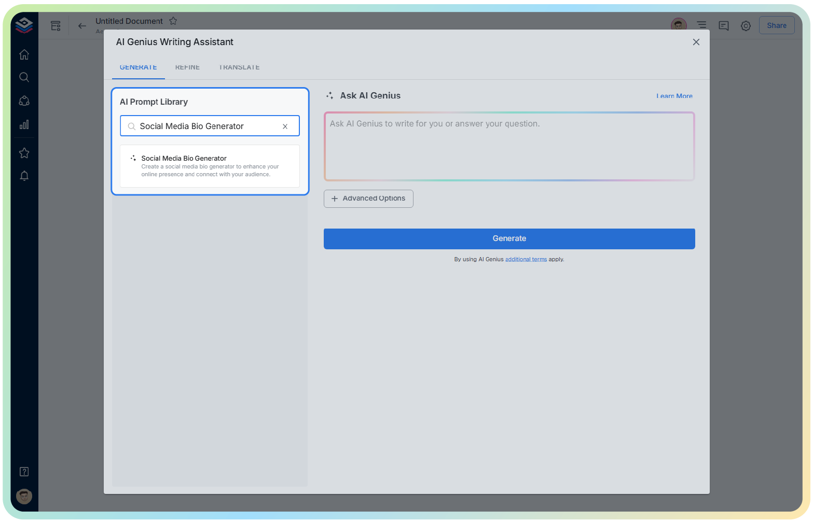Open the app logo in the sidebar
Image resolution: width=813 pixels, height=524 pixels.
point(24,25)
